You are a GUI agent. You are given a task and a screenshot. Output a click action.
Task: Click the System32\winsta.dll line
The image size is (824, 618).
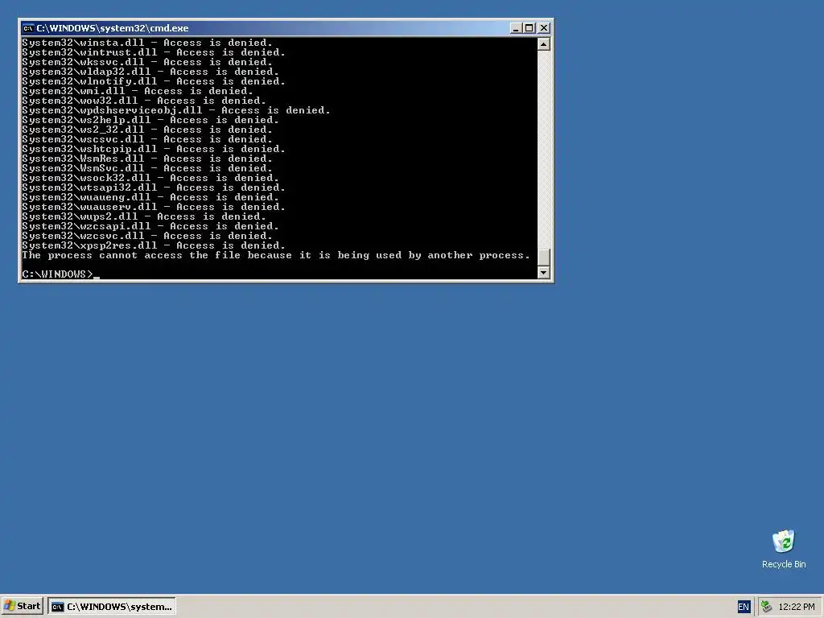(x=147, y=43)
